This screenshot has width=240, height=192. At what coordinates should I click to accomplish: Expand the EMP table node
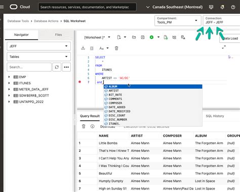click(9, 77)
